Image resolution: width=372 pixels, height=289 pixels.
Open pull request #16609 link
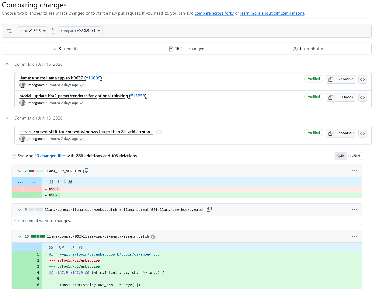click(x=93, y=78)
